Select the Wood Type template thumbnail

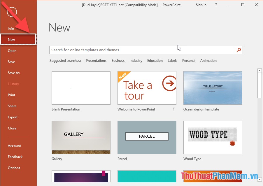click(213, 137)
